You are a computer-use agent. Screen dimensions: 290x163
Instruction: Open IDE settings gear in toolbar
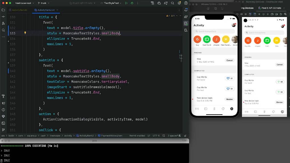[179, 3]
